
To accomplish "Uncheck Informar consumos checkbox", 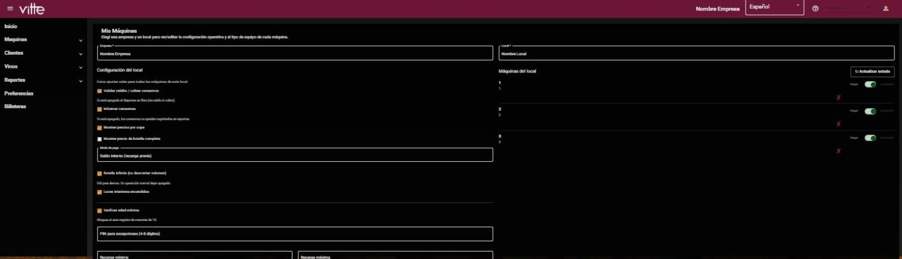I will [x=99, y=109].
